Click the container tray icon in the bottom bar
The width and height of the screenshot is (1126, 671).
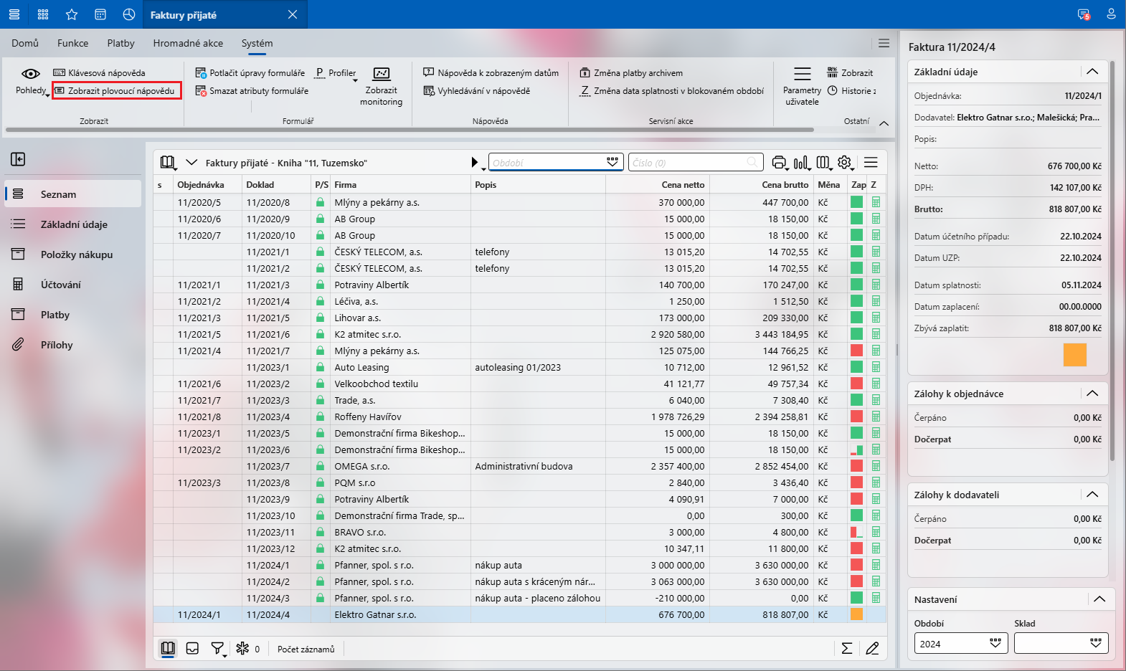[x=192, y=649]
